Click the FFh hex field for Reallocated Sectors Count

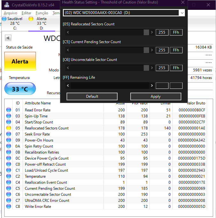coord(176,32)
